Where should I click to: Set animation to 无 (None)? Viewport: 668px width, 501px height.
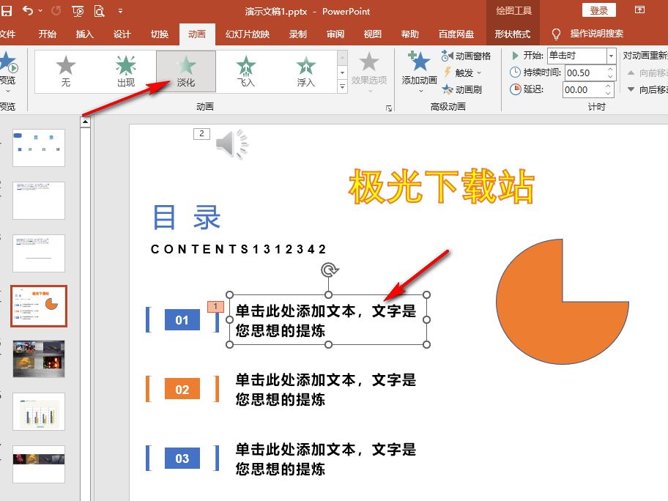point(66,71)
